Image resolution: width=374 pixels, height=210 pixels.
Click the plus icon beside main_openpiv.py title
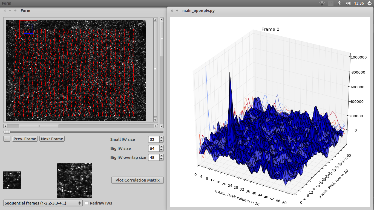coord(177,11)
